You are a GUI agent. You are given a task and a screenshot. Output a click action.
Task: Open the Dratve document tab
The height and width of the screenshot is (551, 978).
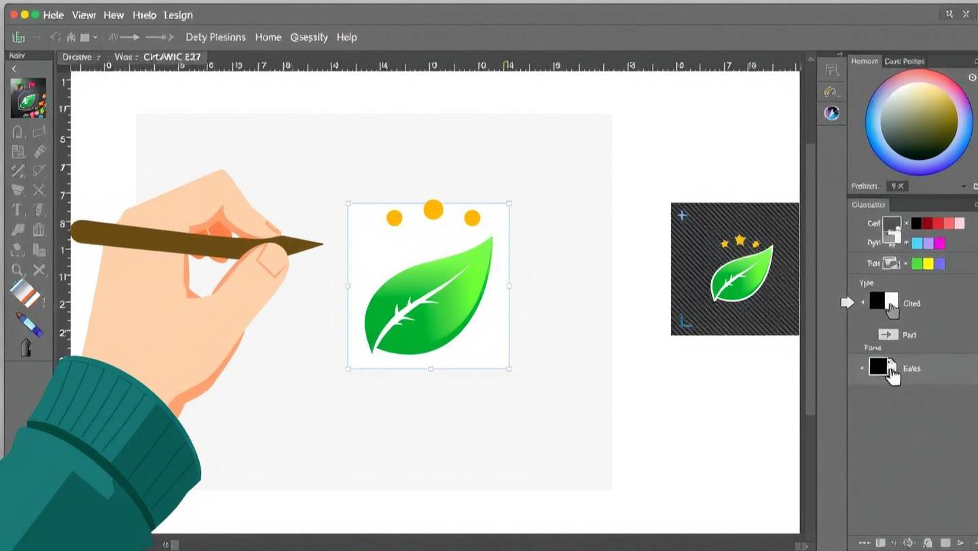(79, 57)
